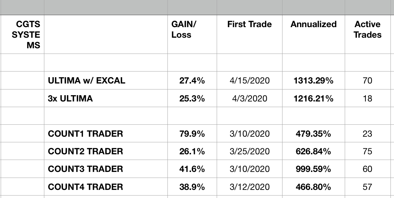
Task: Click the active trades value 75
Action: tap(367, 151)
